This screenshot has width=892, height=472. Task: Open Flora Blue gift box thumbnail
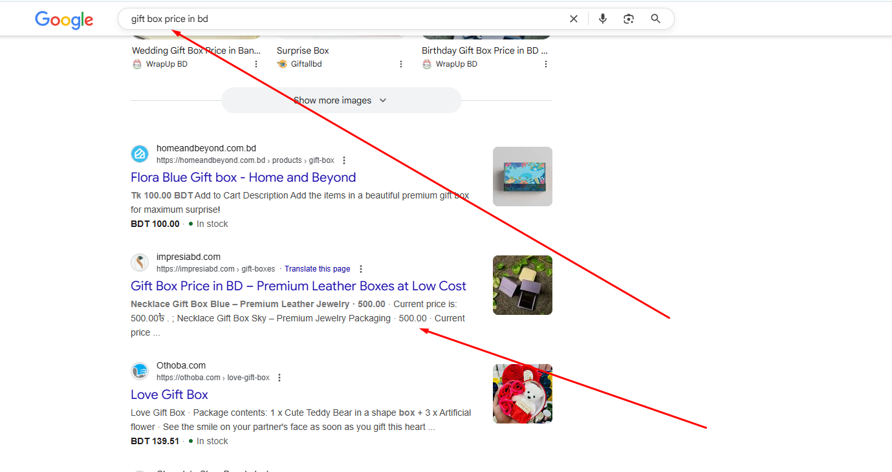click(522, 177)
